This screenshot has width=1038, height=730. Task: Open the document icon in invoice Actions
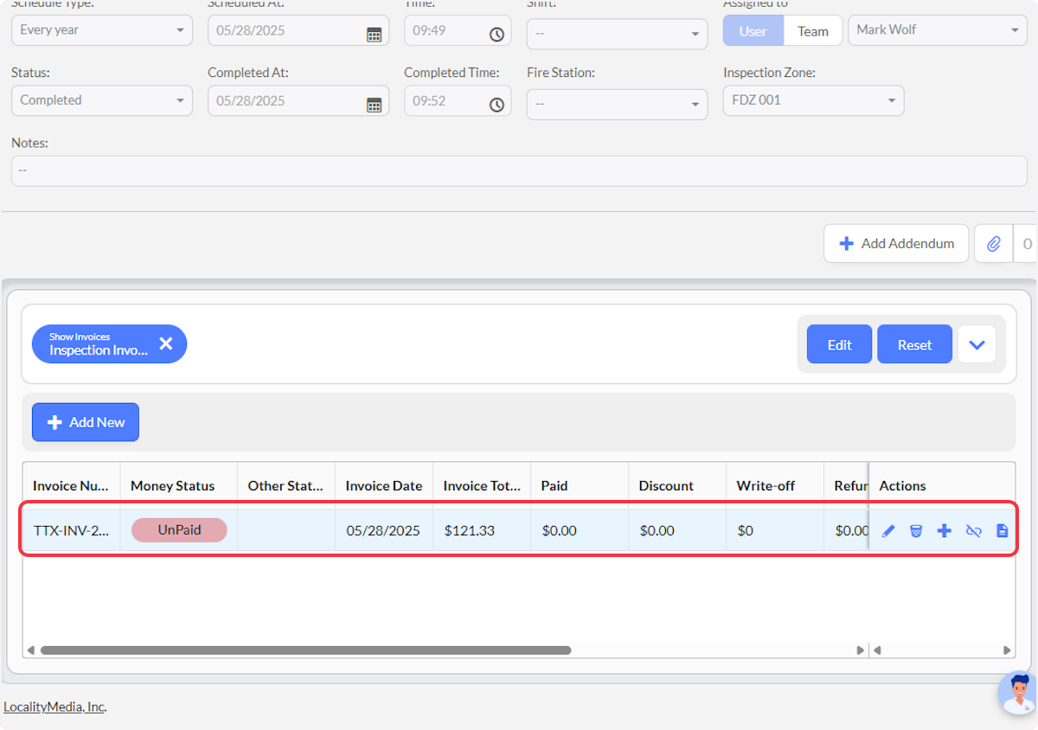coord(1003,531)
